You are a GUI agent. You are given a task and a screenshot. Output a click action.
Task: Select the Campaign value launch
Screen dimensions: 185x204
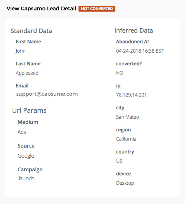(27, 178)
